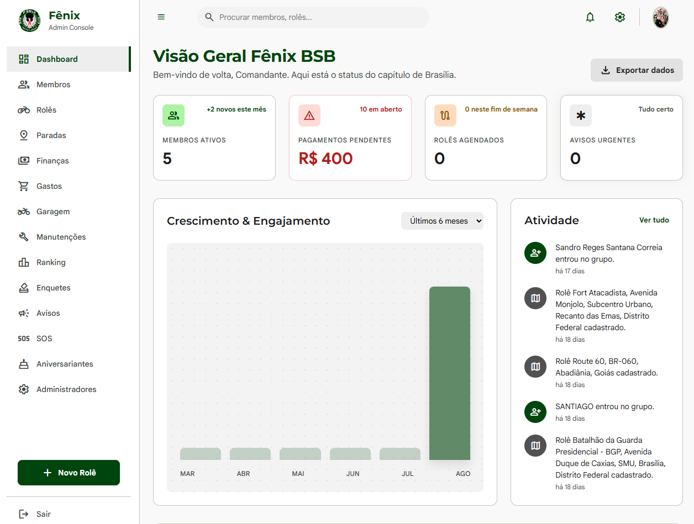Open notifications bell icon

pyautogui.click(x=590, y=17)
